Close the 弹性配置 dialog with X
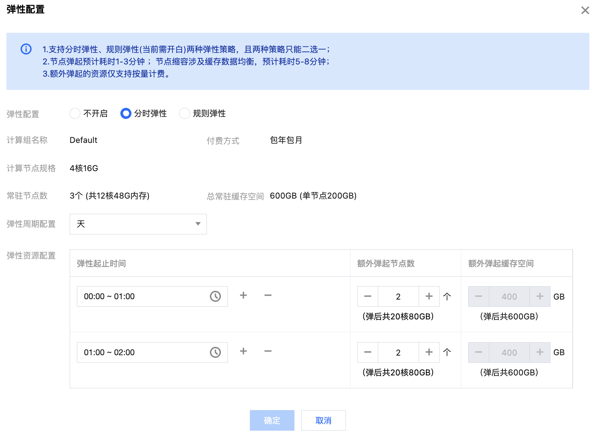Image resolution: width=595 pixels, height=436 pixels. point(585,10)
